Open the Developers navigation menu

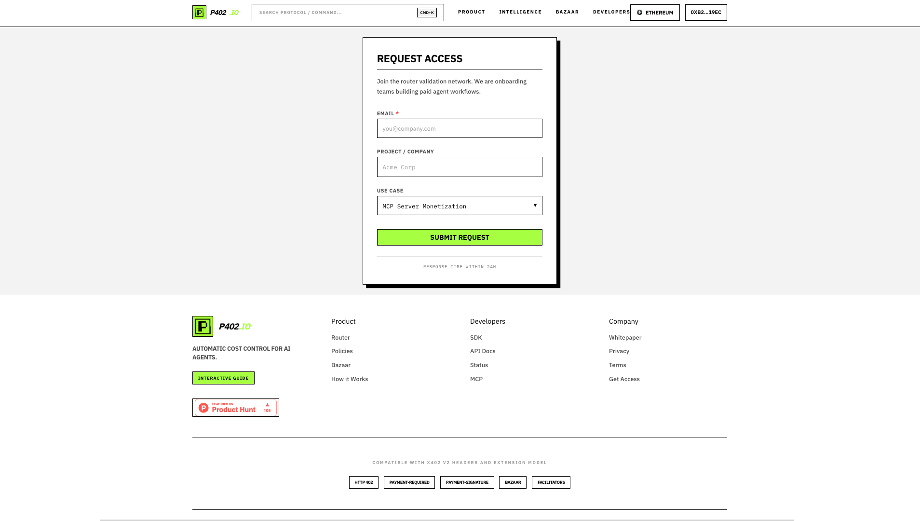tap(611, 12)
